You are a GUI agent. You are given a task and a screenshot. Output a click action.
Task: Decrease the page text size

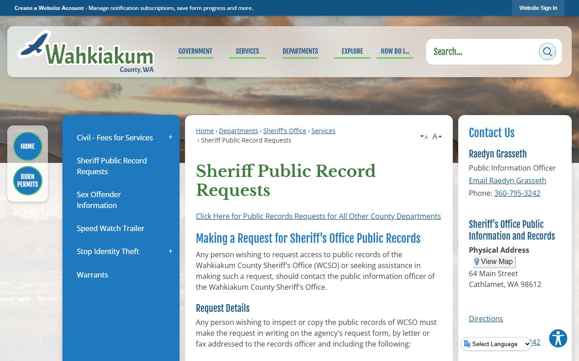[424, 137]
